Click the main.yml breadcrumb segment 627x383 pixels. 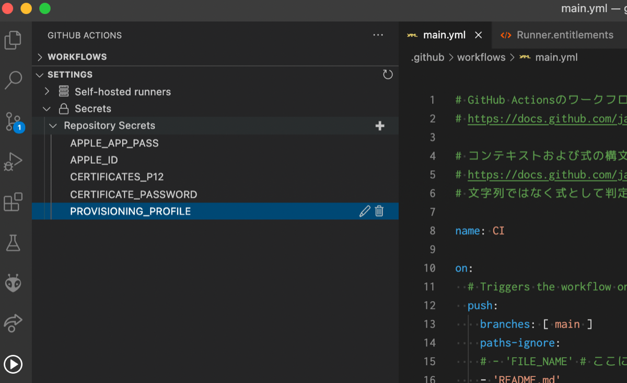pos(556,57)
